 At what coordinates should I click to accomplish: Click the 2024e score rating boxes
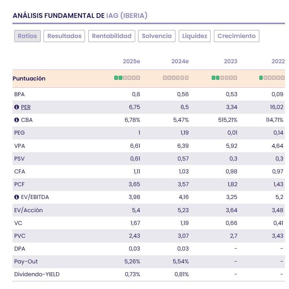click(x=175, y=78)
